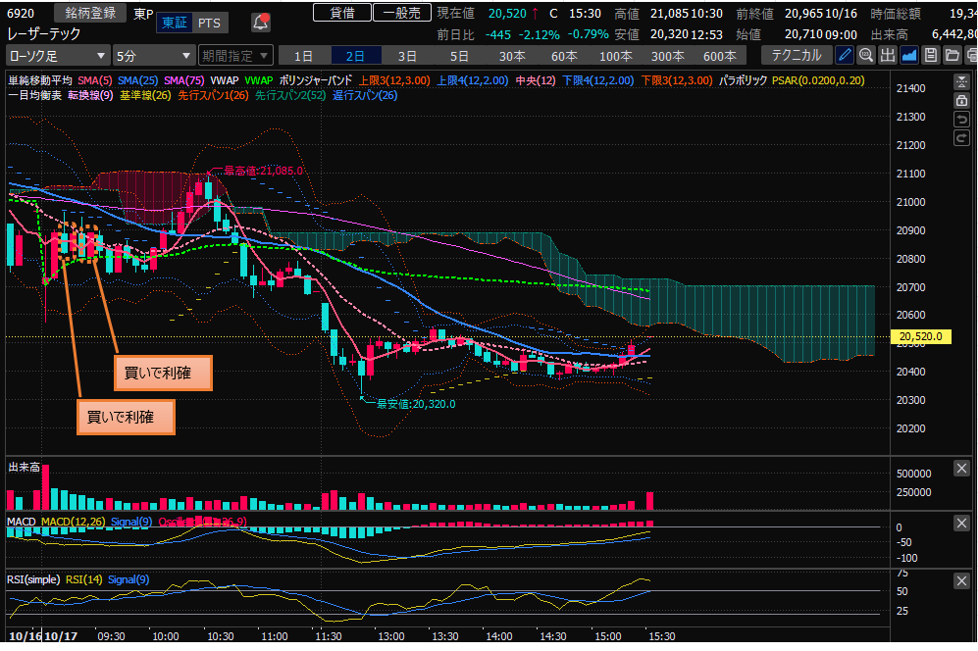Switch the market to 東証
Viewport: 978px width, 651px height.
coord(175,23)
